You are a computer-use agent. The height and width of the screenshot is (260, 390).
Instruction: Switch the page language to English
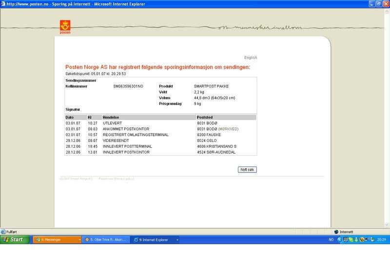[250, 58]
